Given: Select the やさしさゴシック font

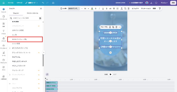Looking at the screenshot, I should [x=19, y=66].
